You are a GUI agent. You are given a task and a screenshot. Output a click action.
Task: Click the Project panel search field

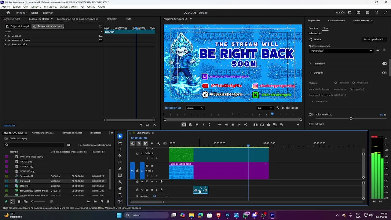[35, 145]
